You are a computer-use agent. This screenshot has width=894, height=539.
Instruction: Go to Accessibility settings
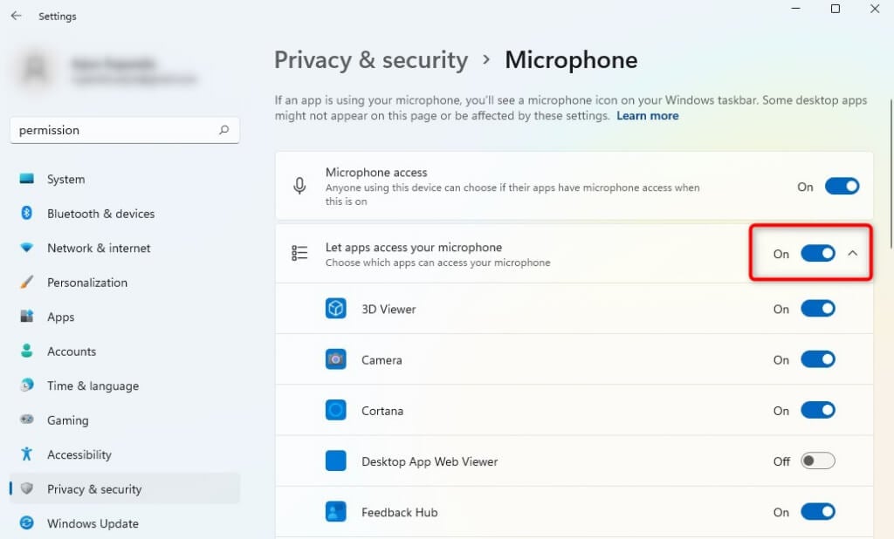(79, 454)
